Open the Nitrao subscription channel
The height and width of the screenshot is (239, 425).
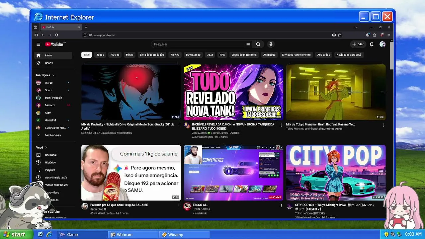[53, 83]
